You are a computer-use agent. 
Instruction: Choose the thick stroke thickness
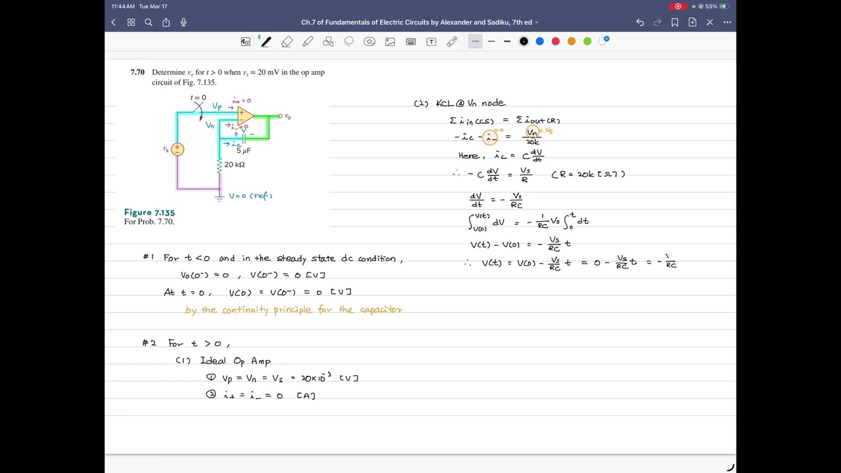(x=507, y=41)
